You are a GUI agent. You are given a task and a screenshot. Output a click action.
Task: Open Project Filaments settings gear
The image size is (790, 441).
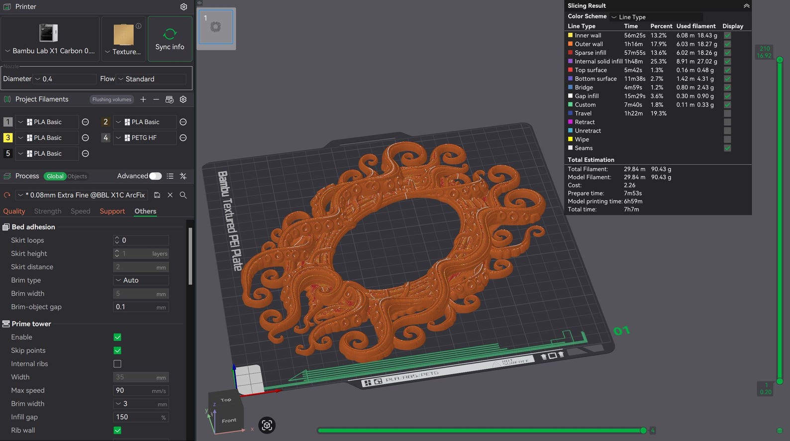tap(183, 100)
